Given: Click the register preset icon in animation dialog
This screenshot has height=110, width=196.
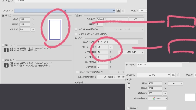Looking at the screenshot, I should tap(118, 11).
